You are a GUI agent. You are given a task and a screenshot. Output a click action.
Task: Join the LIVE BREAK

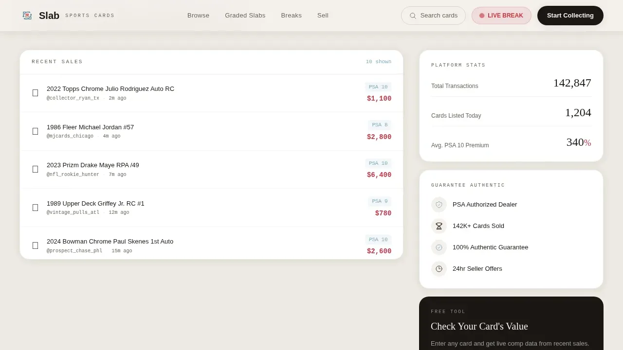(x=501, y=16)
